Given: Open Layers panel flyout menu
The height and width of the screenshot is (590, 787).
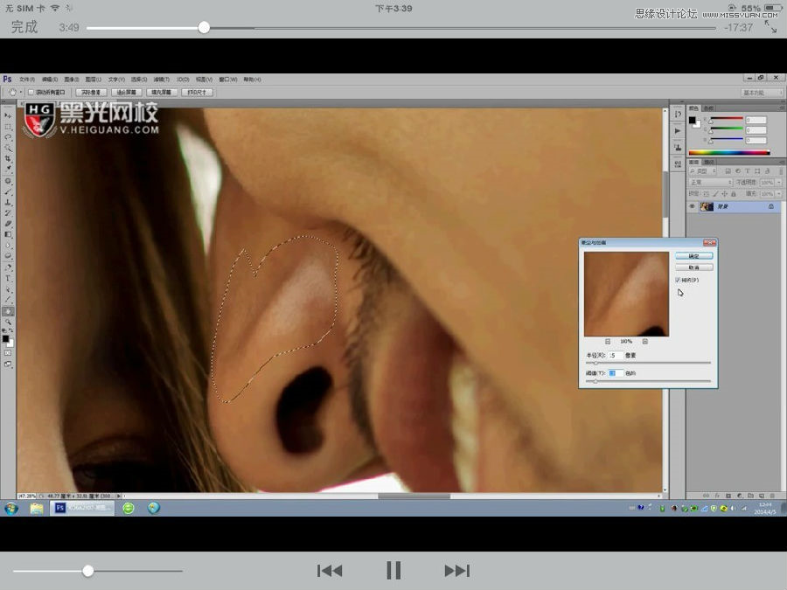Looking at the screenshot, I should tap(782, 162).
